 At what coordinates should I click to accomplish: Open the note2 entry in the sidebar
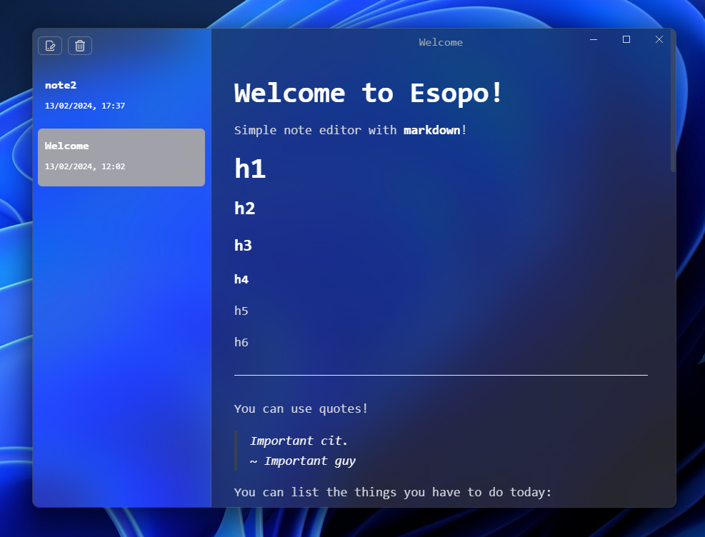[121, 96]
